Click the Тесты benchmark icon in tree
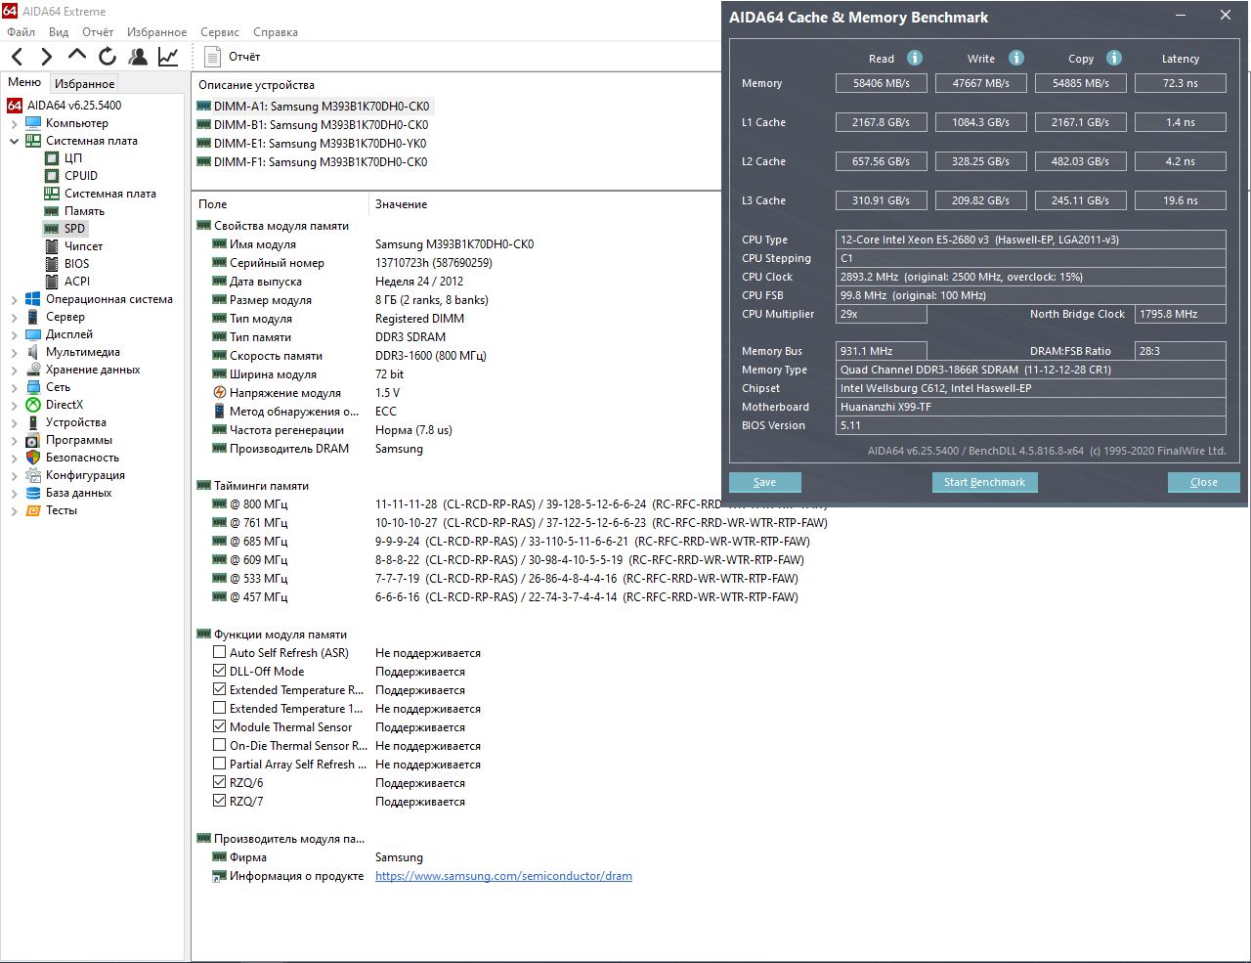This screenshot has width=1251, height=963. [x=33, y=510]
